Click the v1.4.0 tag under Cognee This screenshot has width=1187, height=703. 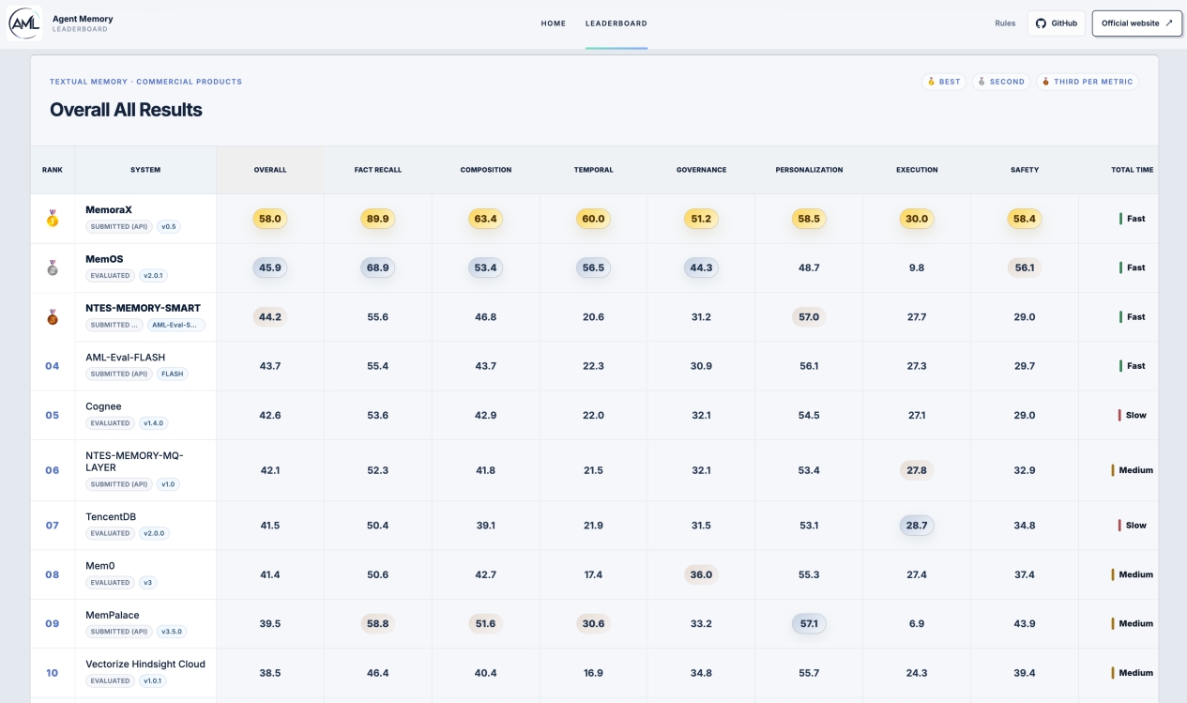click(x=153, y=423)
